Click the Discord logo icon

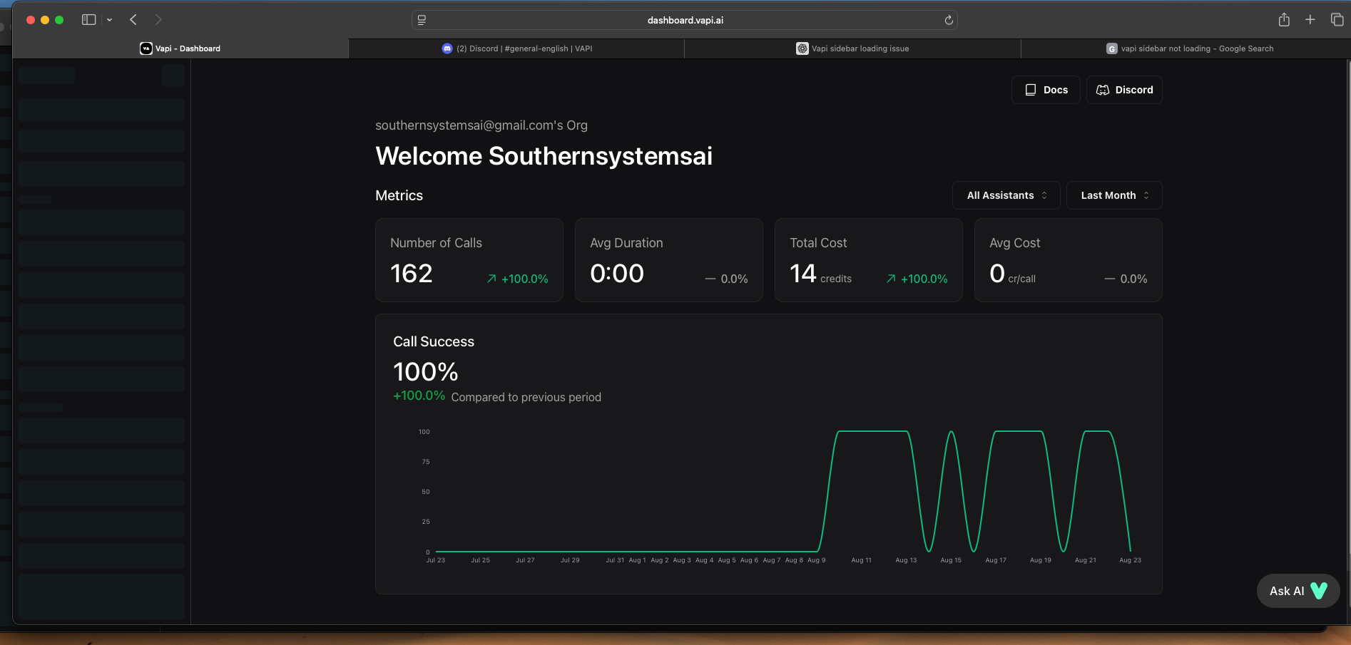tap(1103, 90)
